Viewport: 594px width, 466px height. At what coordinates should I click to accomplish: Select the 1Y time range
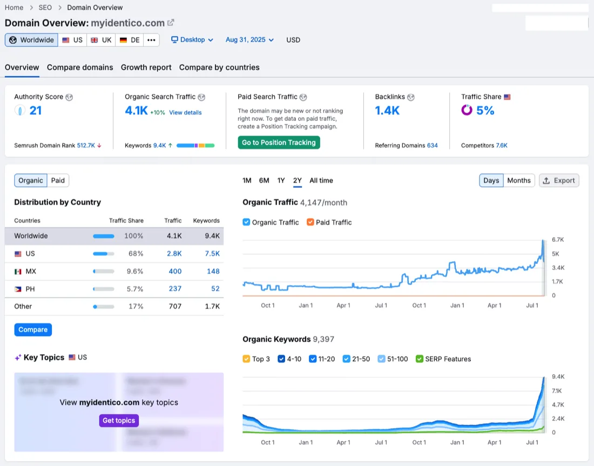point(281,180)
